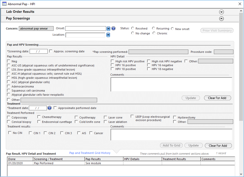Image resolution: width=244 pixels, height=177 pixels.
Task: Check the LEEP procedure box
Action: coord(132,116)
